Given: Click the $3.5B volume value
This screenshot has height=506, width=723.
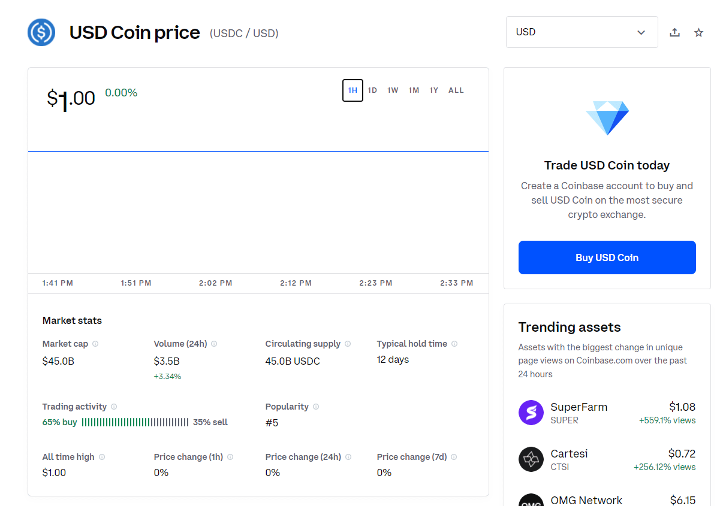Looking at the screenshot, I should 167,361.
